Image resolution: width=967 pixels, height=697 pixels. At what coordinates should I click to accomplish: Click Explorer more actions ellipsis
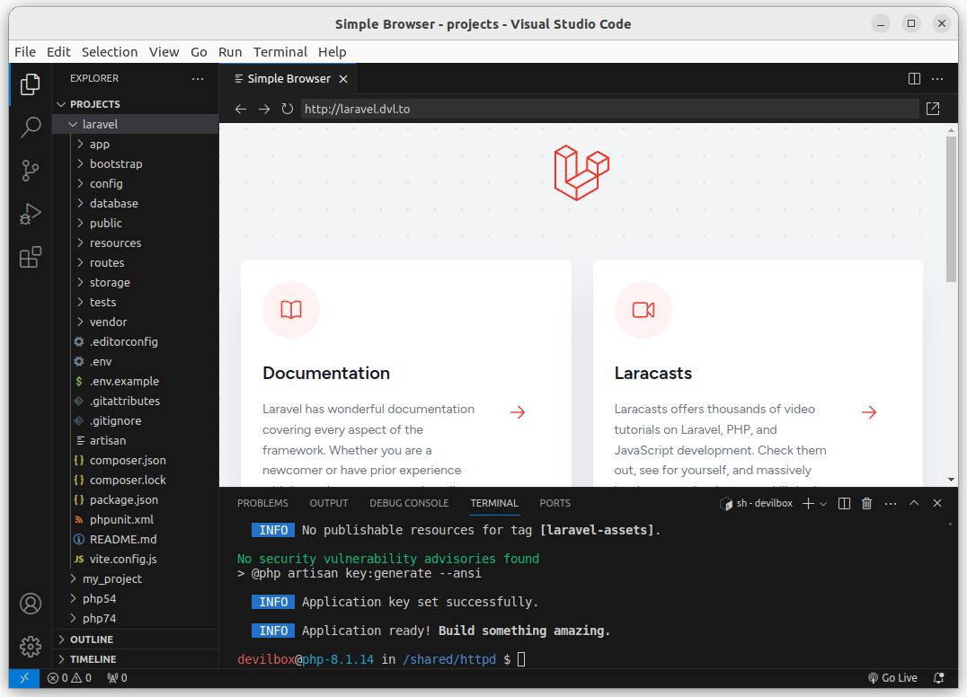point(198,79)
